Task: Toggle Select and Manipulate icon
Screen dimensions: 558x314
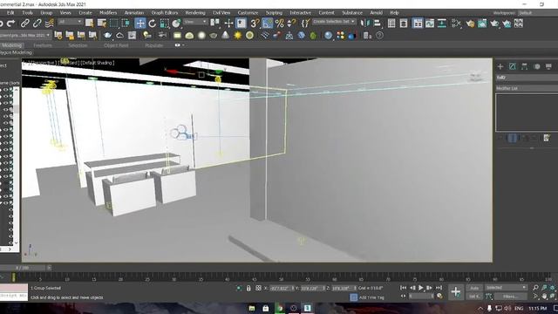Action: pos(228,24)
